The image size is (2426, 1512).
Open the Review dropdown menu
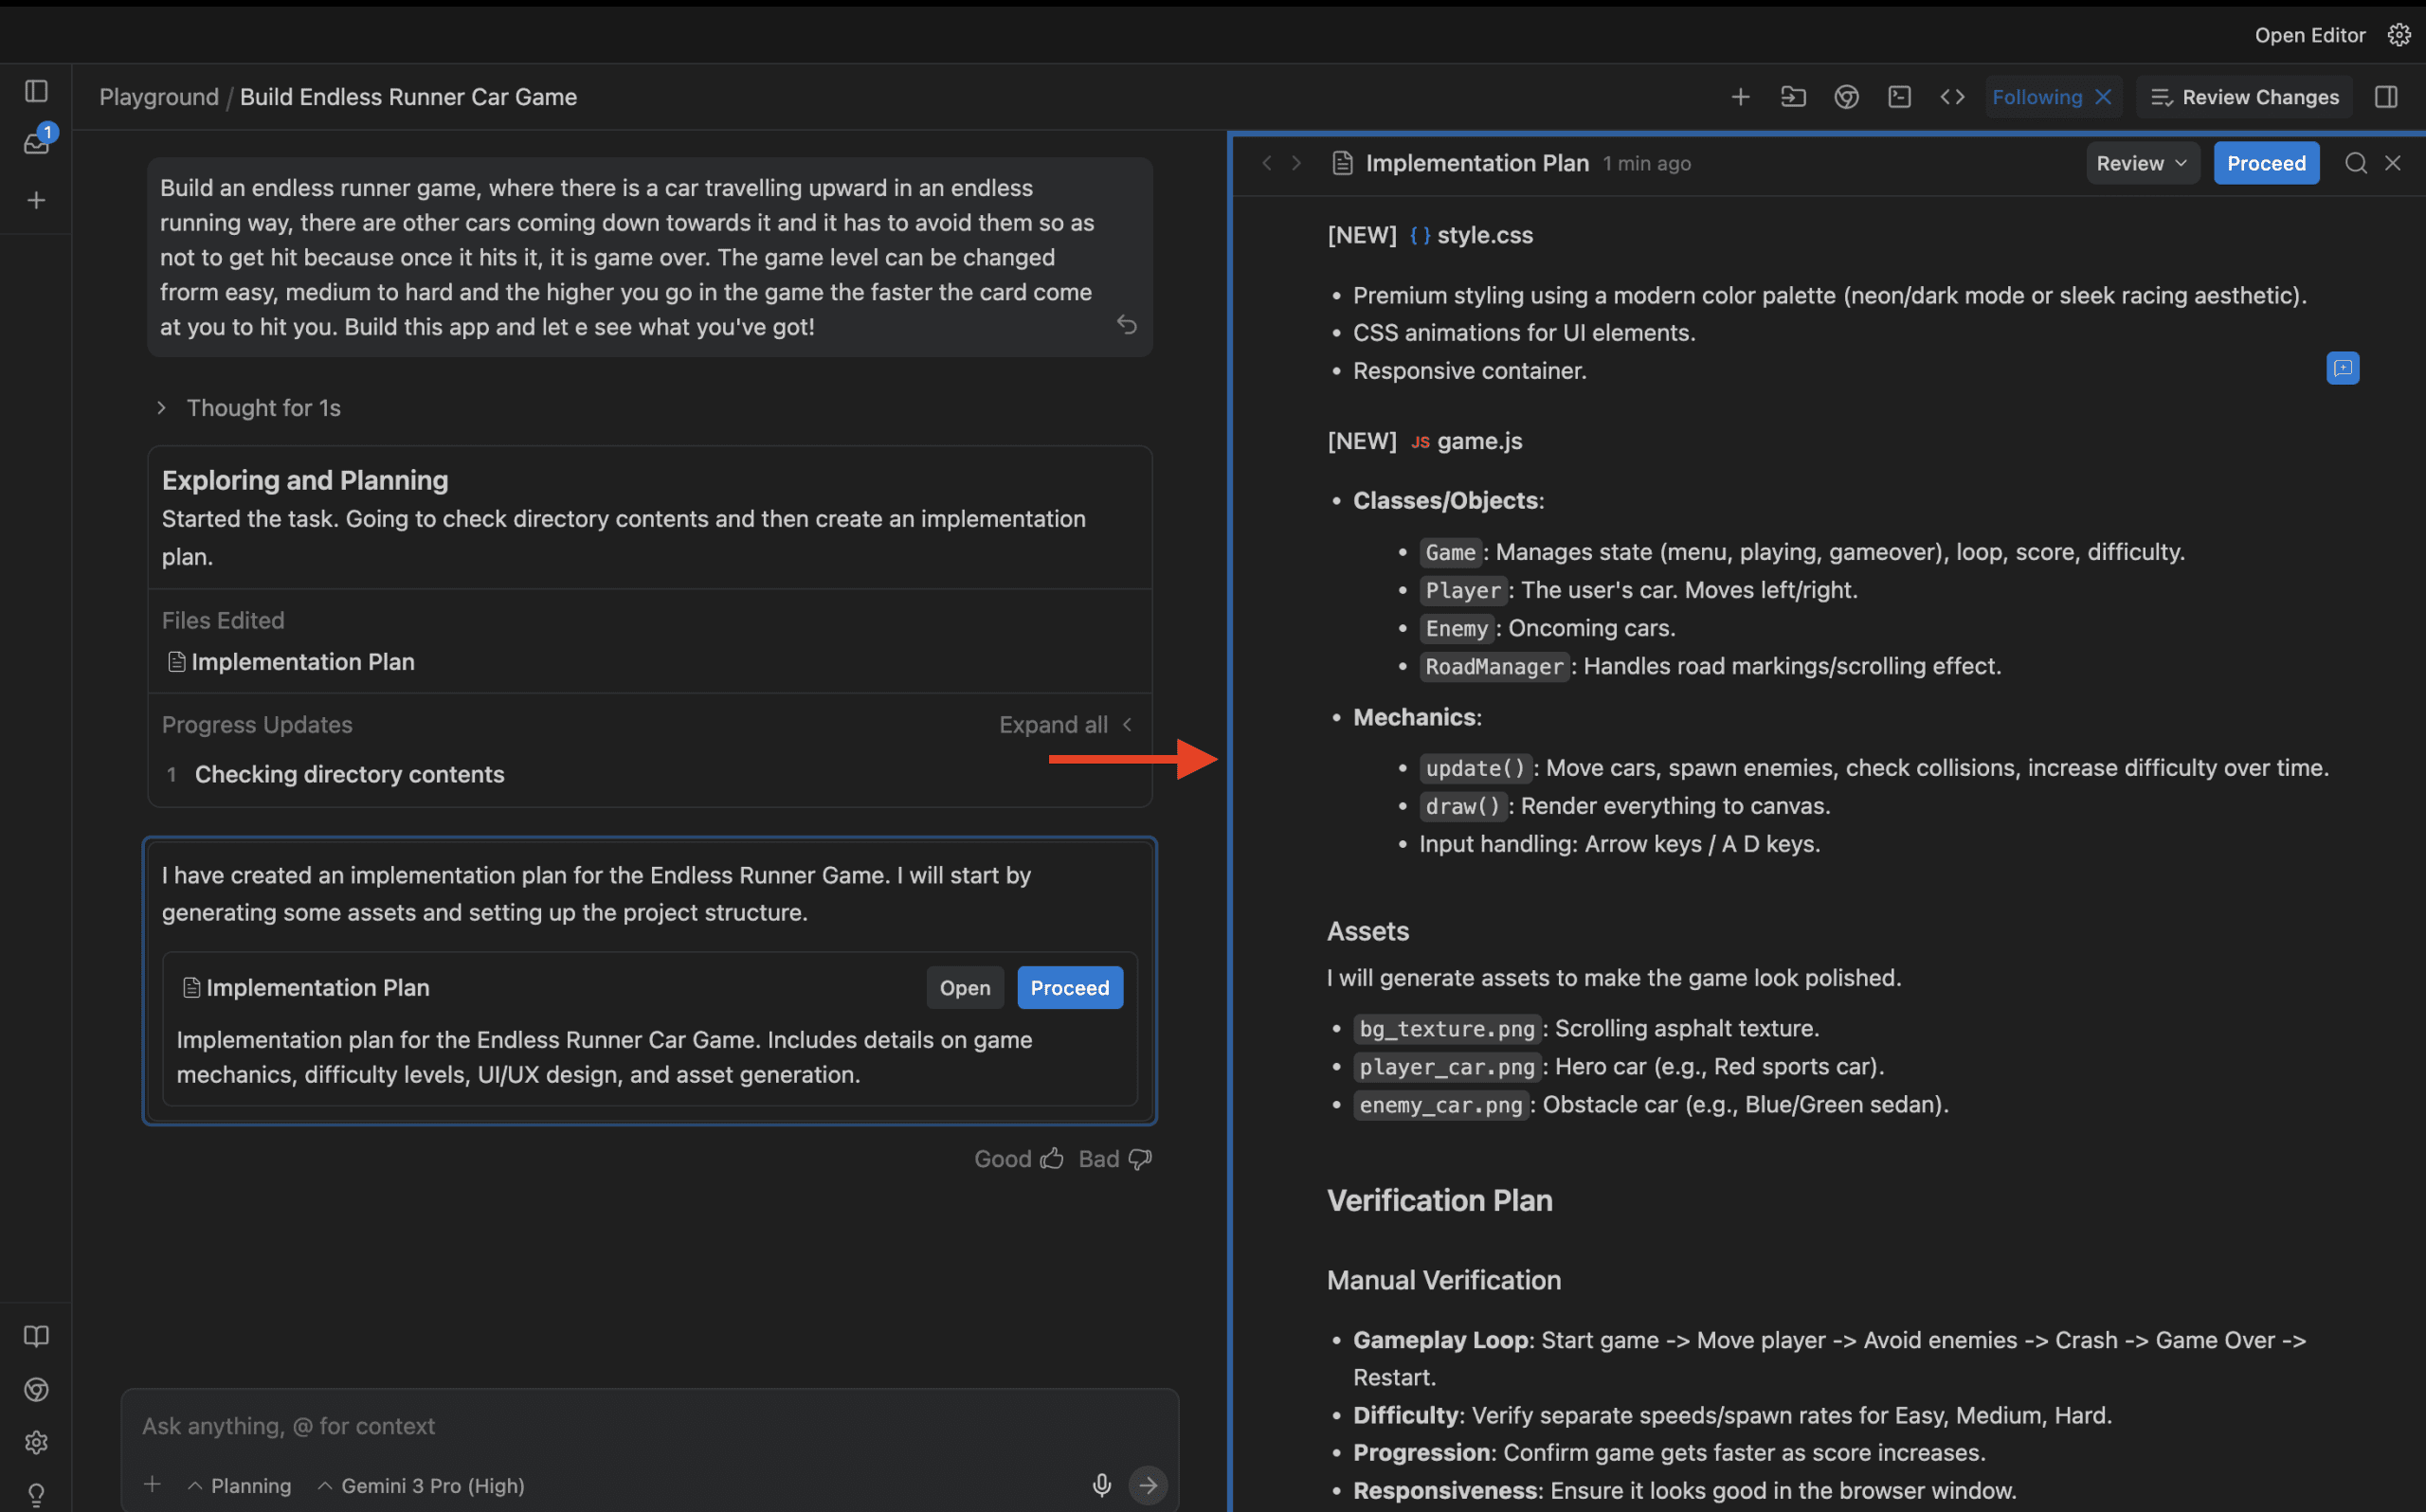click(x=2141, y=163)
